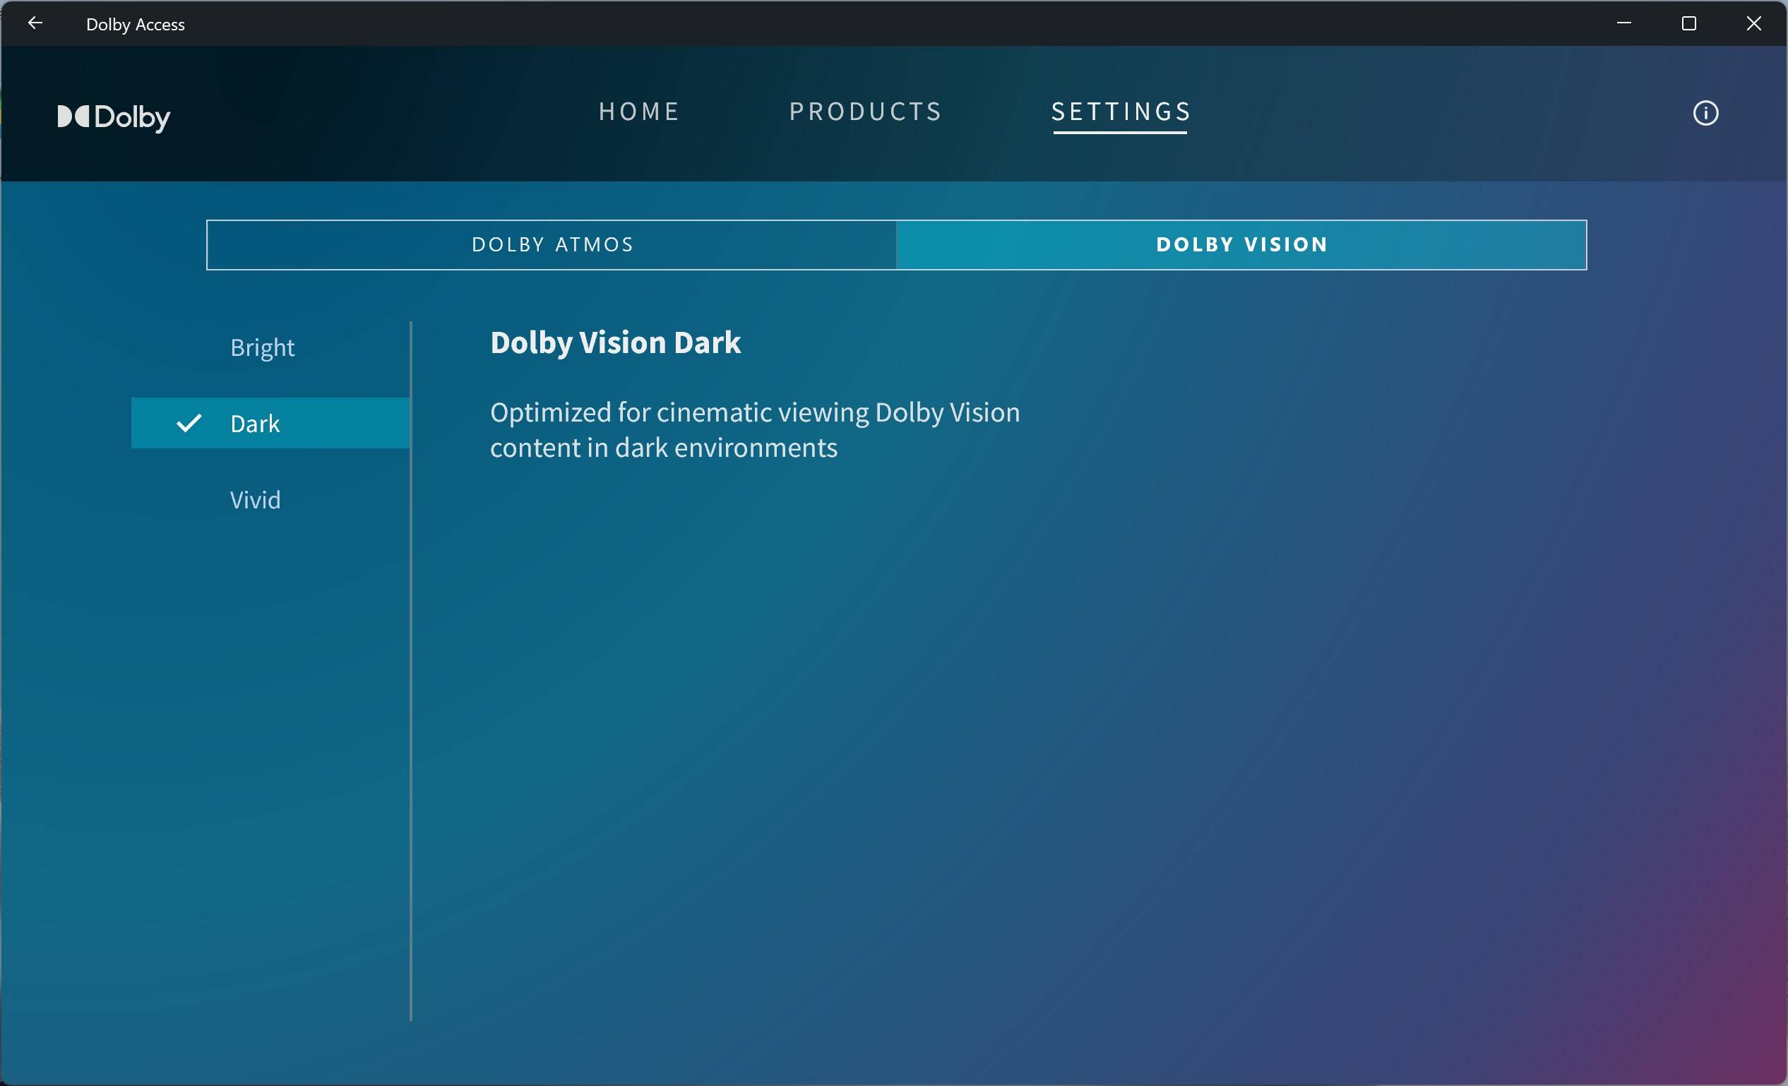Click the Dolby Vision Dark heading
The image size is (1788, 1086).
(615, 342)
